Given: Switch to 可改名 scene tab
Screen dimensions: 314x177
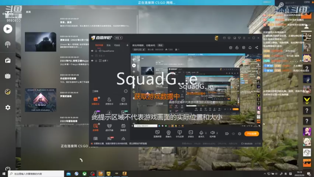Looking at the screenshot, I should pyautogui.click(x=117, y=45).
